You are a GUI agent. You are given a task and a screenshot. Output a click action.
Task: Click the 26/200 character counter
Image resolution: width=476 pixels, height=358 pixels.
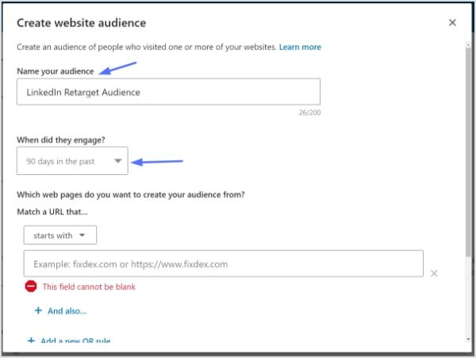pos(309,112)
